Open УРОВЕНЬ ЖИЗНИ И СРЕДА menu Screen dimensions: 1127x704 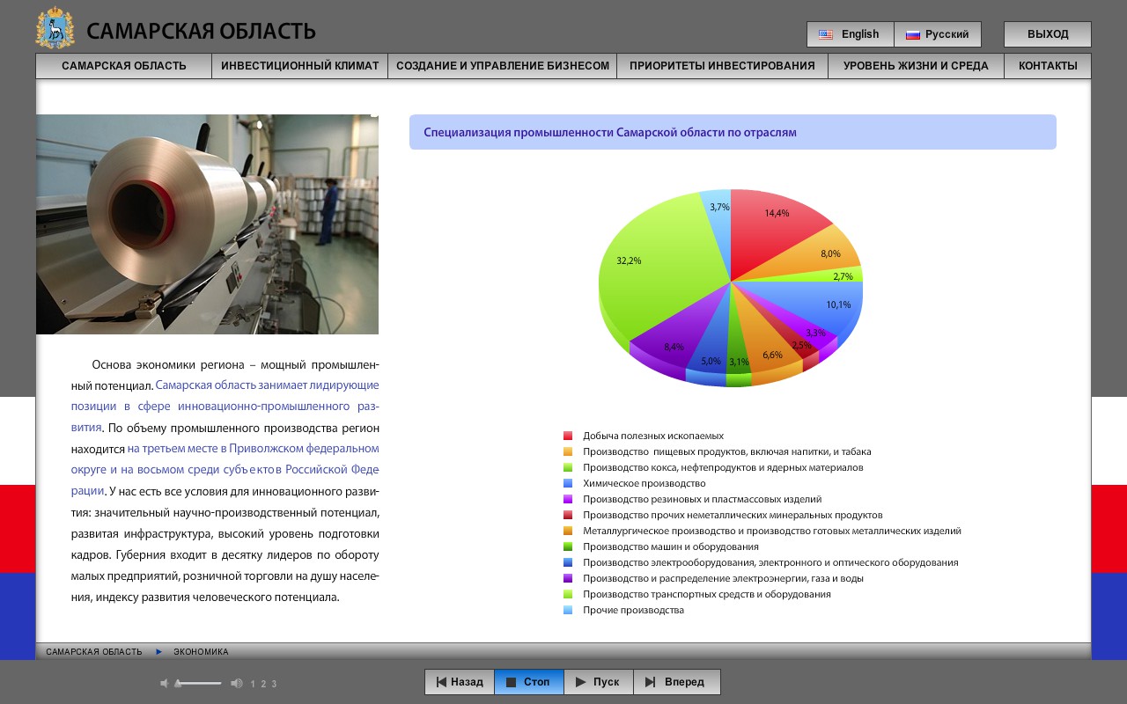tap(916, 66)
